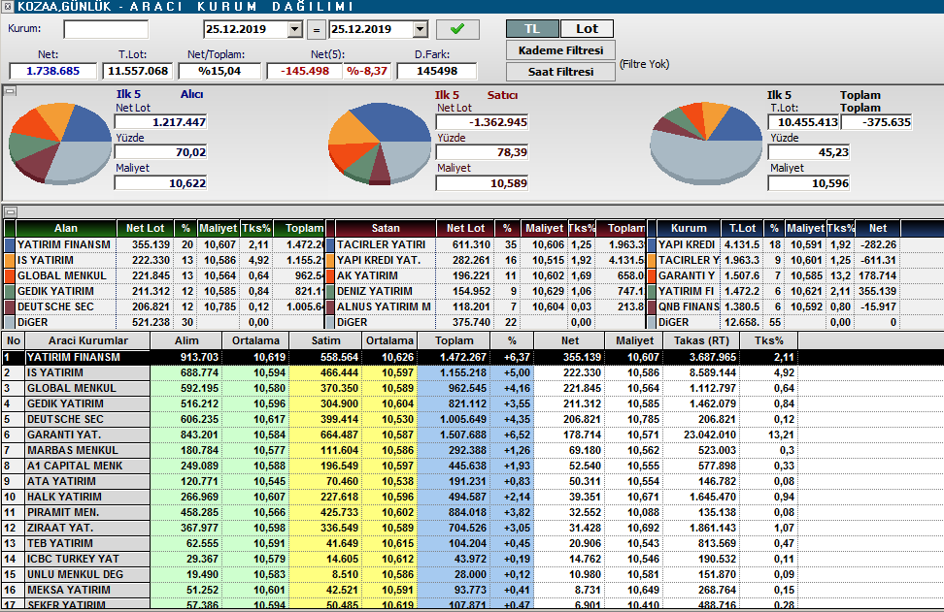Viewport: 944px width, 612px height.
Task: Switch to Lot view
Action: pos(587,29)
